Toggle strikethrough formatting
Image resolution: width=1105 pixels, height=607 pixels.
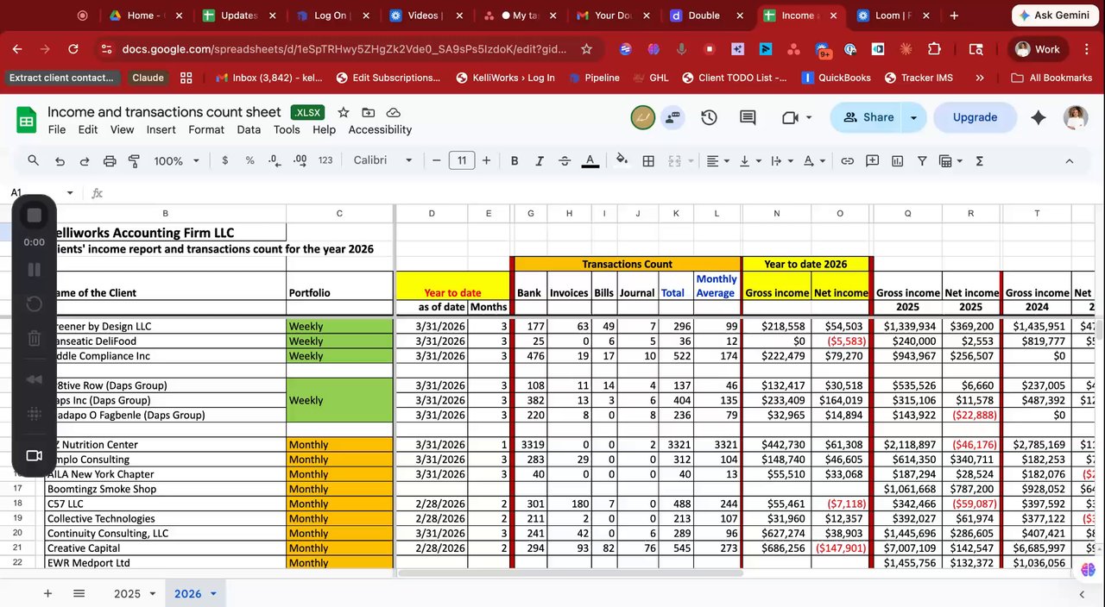click(x=565, y=161)
